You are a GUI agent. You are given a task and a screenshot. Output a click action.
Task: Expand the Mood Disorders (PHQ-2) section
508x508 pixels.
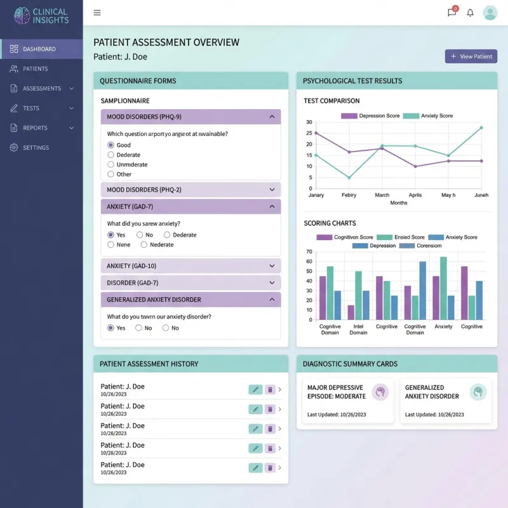(272, 190)
